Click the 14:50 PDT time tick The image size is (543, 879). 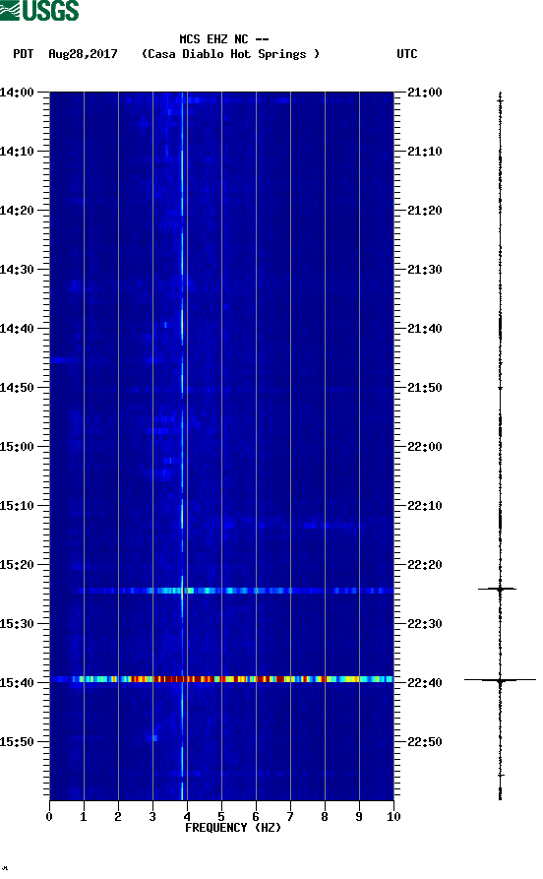tap(17, 388)
